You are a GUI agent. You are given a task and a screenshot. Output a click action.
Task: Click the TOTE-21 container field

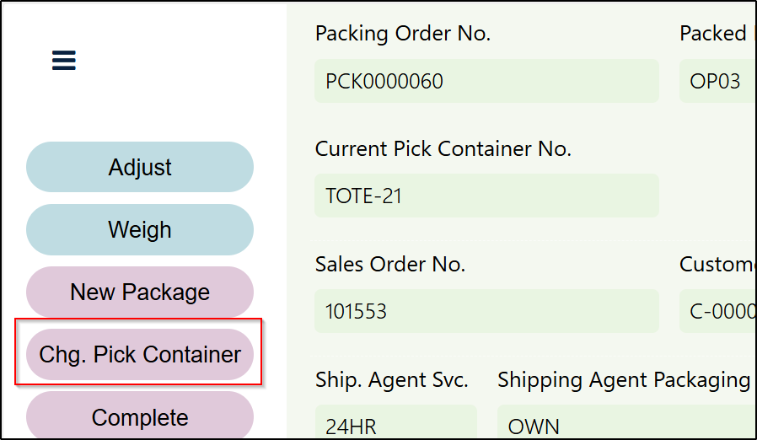coord(486,196)
